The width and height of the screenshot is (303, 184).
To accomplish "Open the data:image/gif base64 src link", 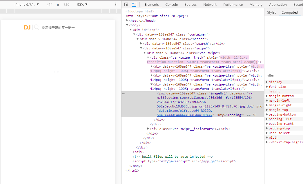I will point(185,113).
